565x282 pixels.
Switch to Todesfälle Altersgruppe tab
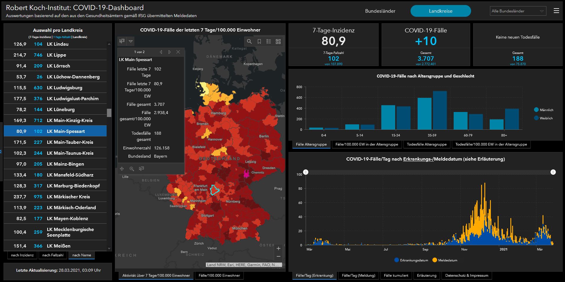point(426,144)
